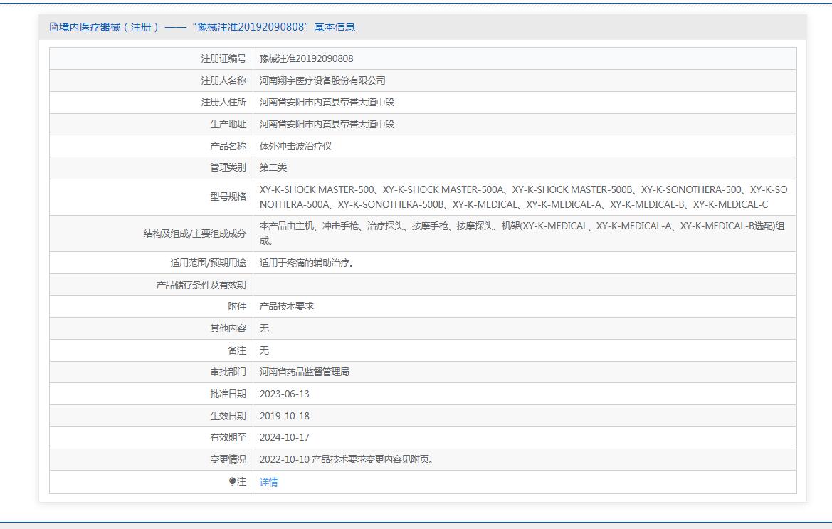Click the 变更情况 row label
Image resolution: width=832 pixels, height=529 pixels.
tap(228, 459)
